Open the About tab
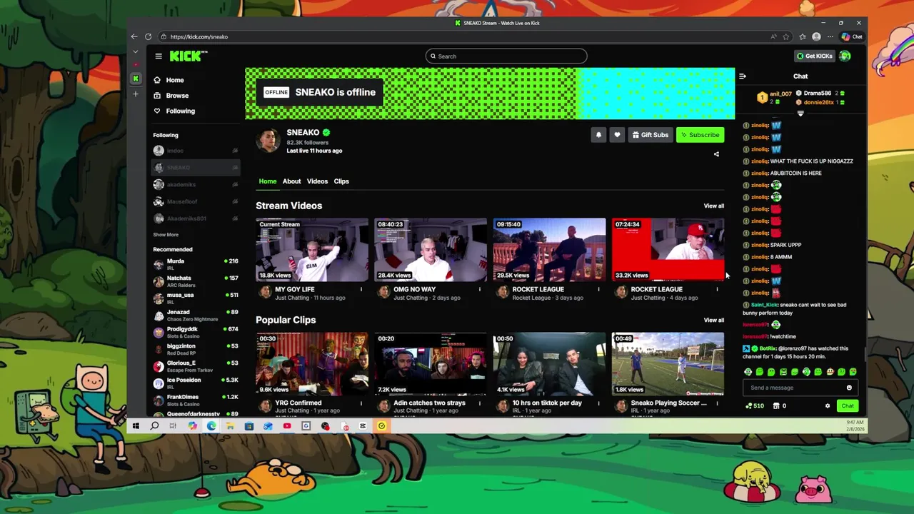Screen dimensions: 914x514 point(291,181)
